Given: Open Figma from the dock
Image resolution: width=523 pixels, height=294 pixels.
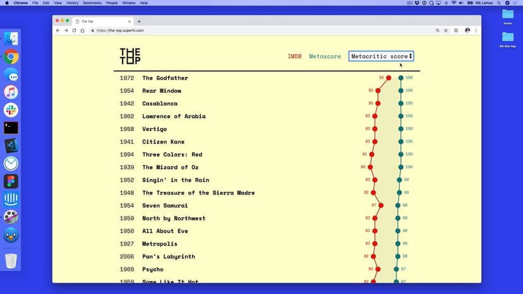Looking at the screenshot, I should (11, 182).
